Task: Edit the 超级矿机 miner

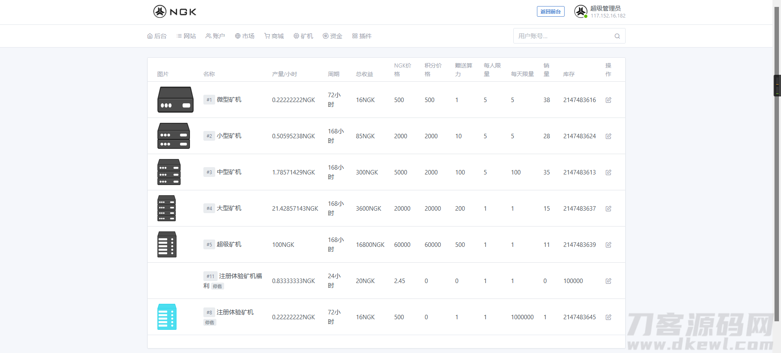Action: 608,245
